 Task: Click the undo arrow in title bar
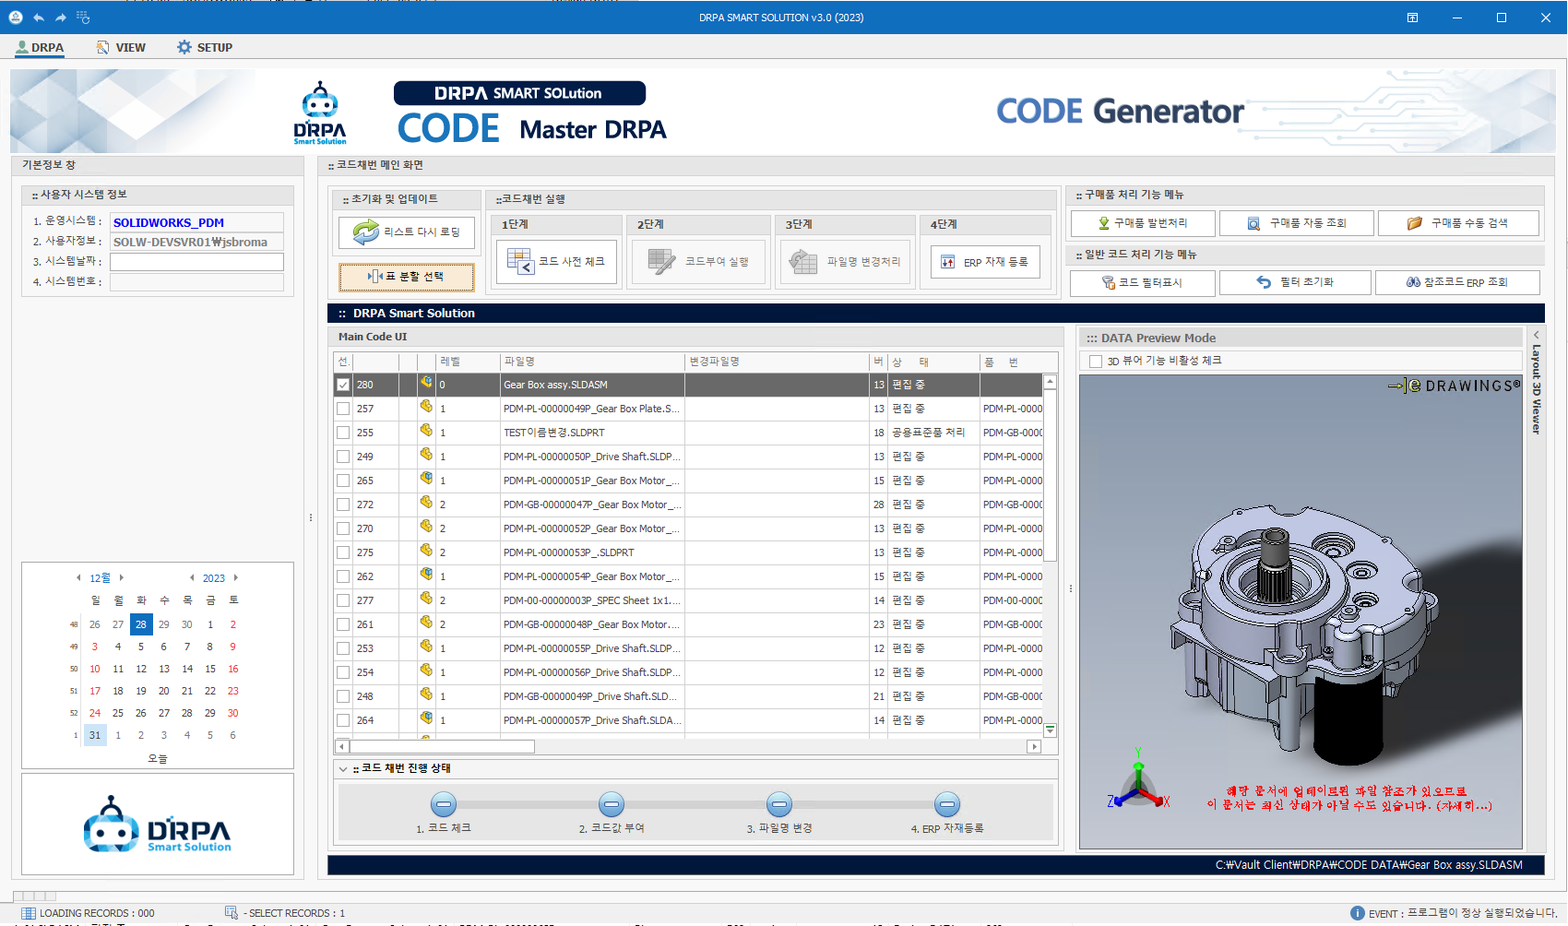(x=39, y=18)
